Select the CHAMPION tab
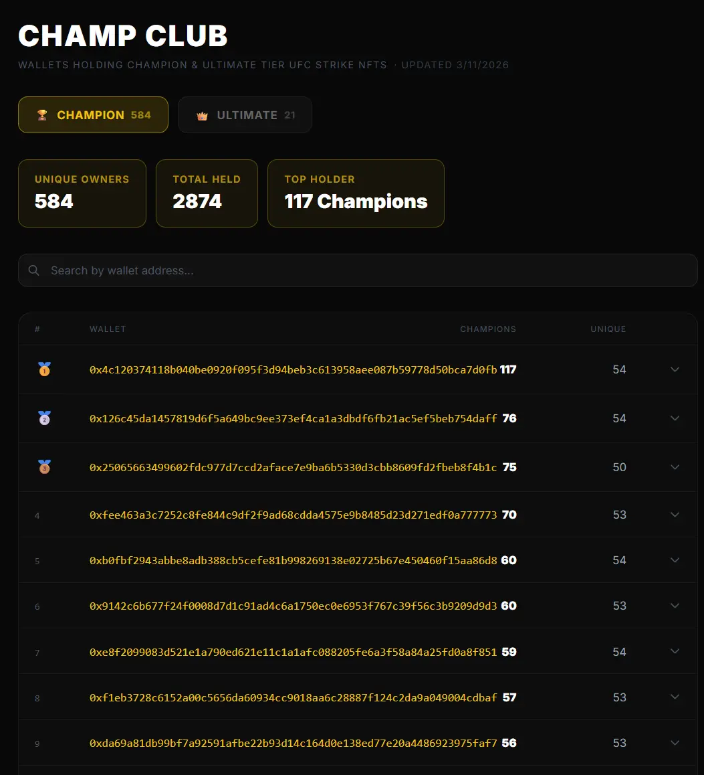The width and height of the screenshot is (704, 775). pyautogui.click(x=93, y=114)
